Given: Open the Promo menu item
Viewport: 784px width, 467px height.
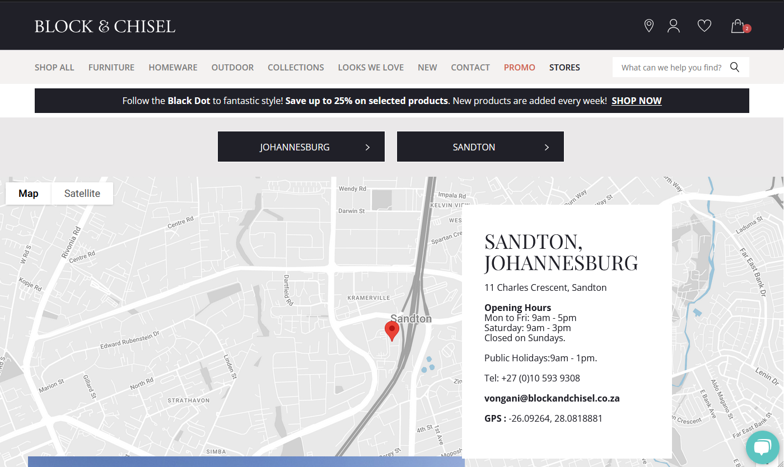Looking at the screenshot, I should pos(519,67).
